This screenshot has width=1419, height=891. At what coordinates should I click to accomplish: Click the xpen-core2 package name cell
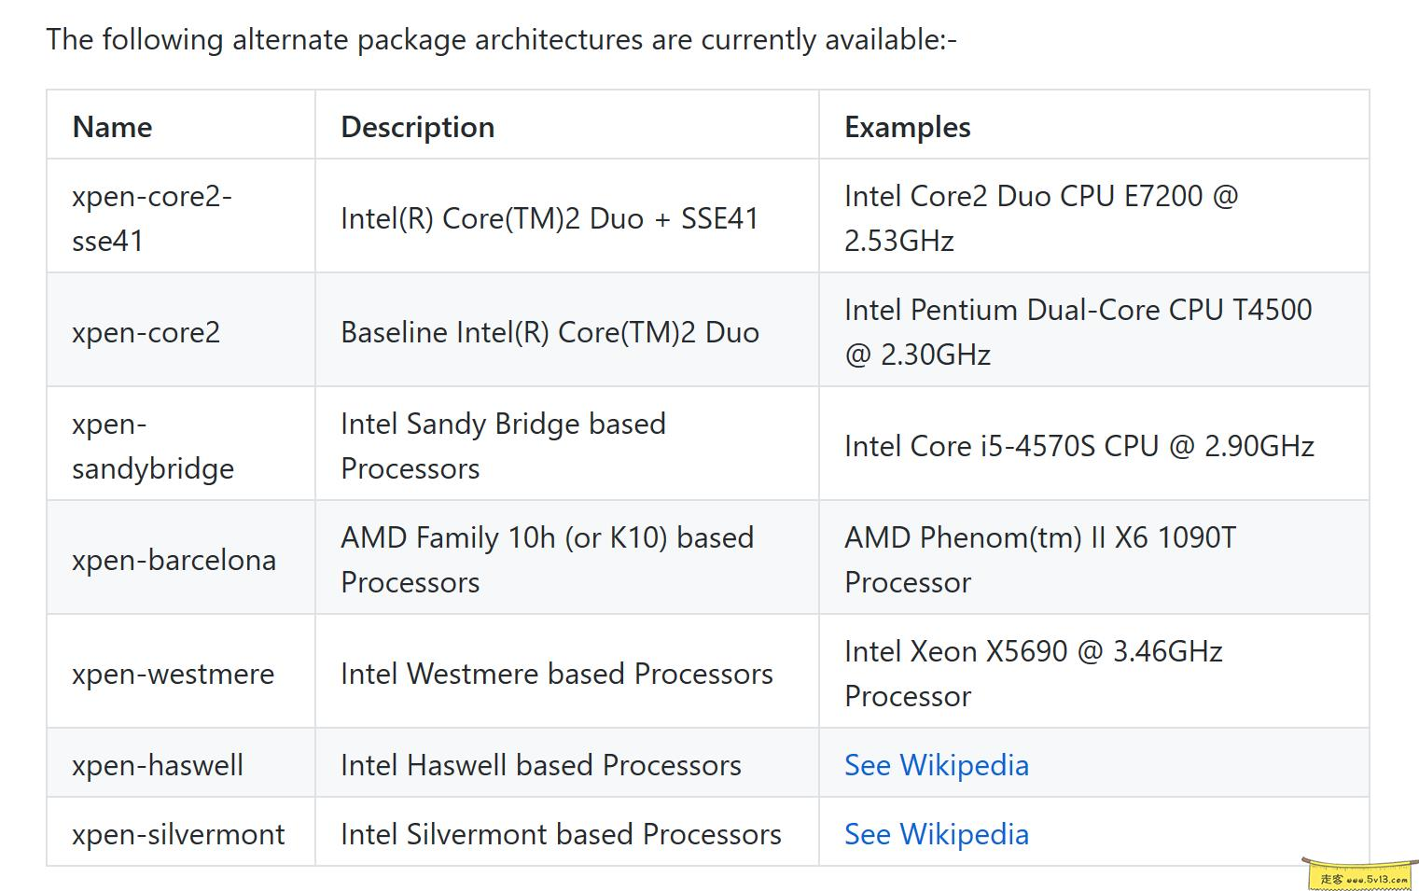pos(146,332)
